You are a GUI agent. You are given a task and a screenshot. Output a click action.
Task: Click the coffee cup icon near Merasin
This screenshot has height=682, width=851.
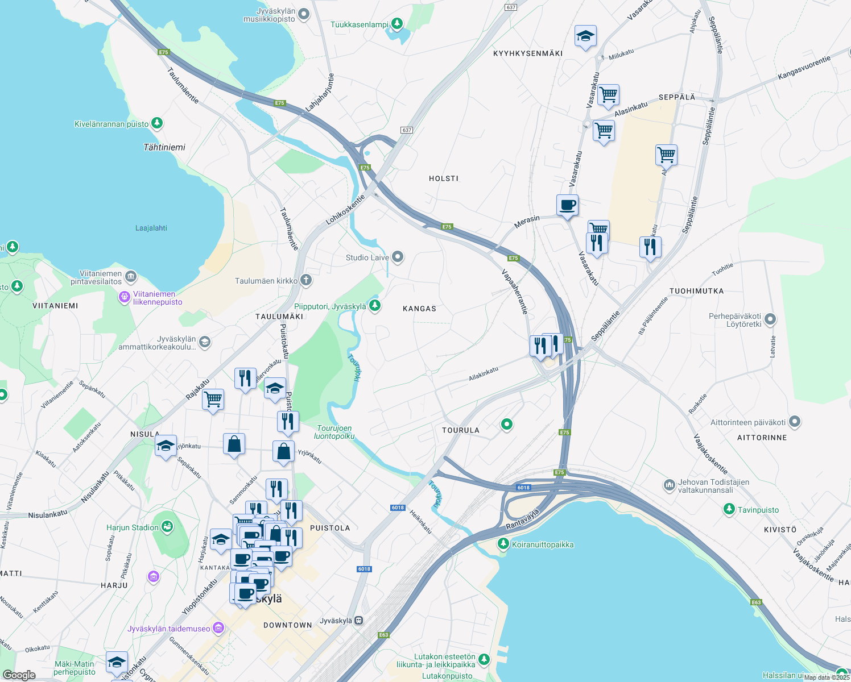pos(567,206)
